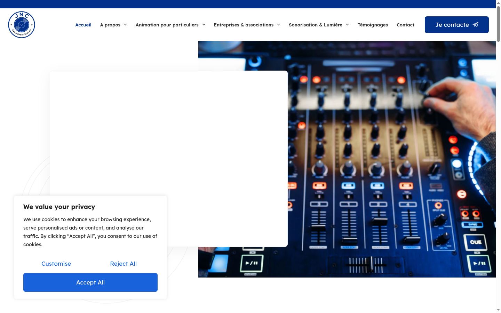Viewport: 501px width, 313px height.
Task: Accept All cookies in privacy banner
Action: [x=90, y=282]
